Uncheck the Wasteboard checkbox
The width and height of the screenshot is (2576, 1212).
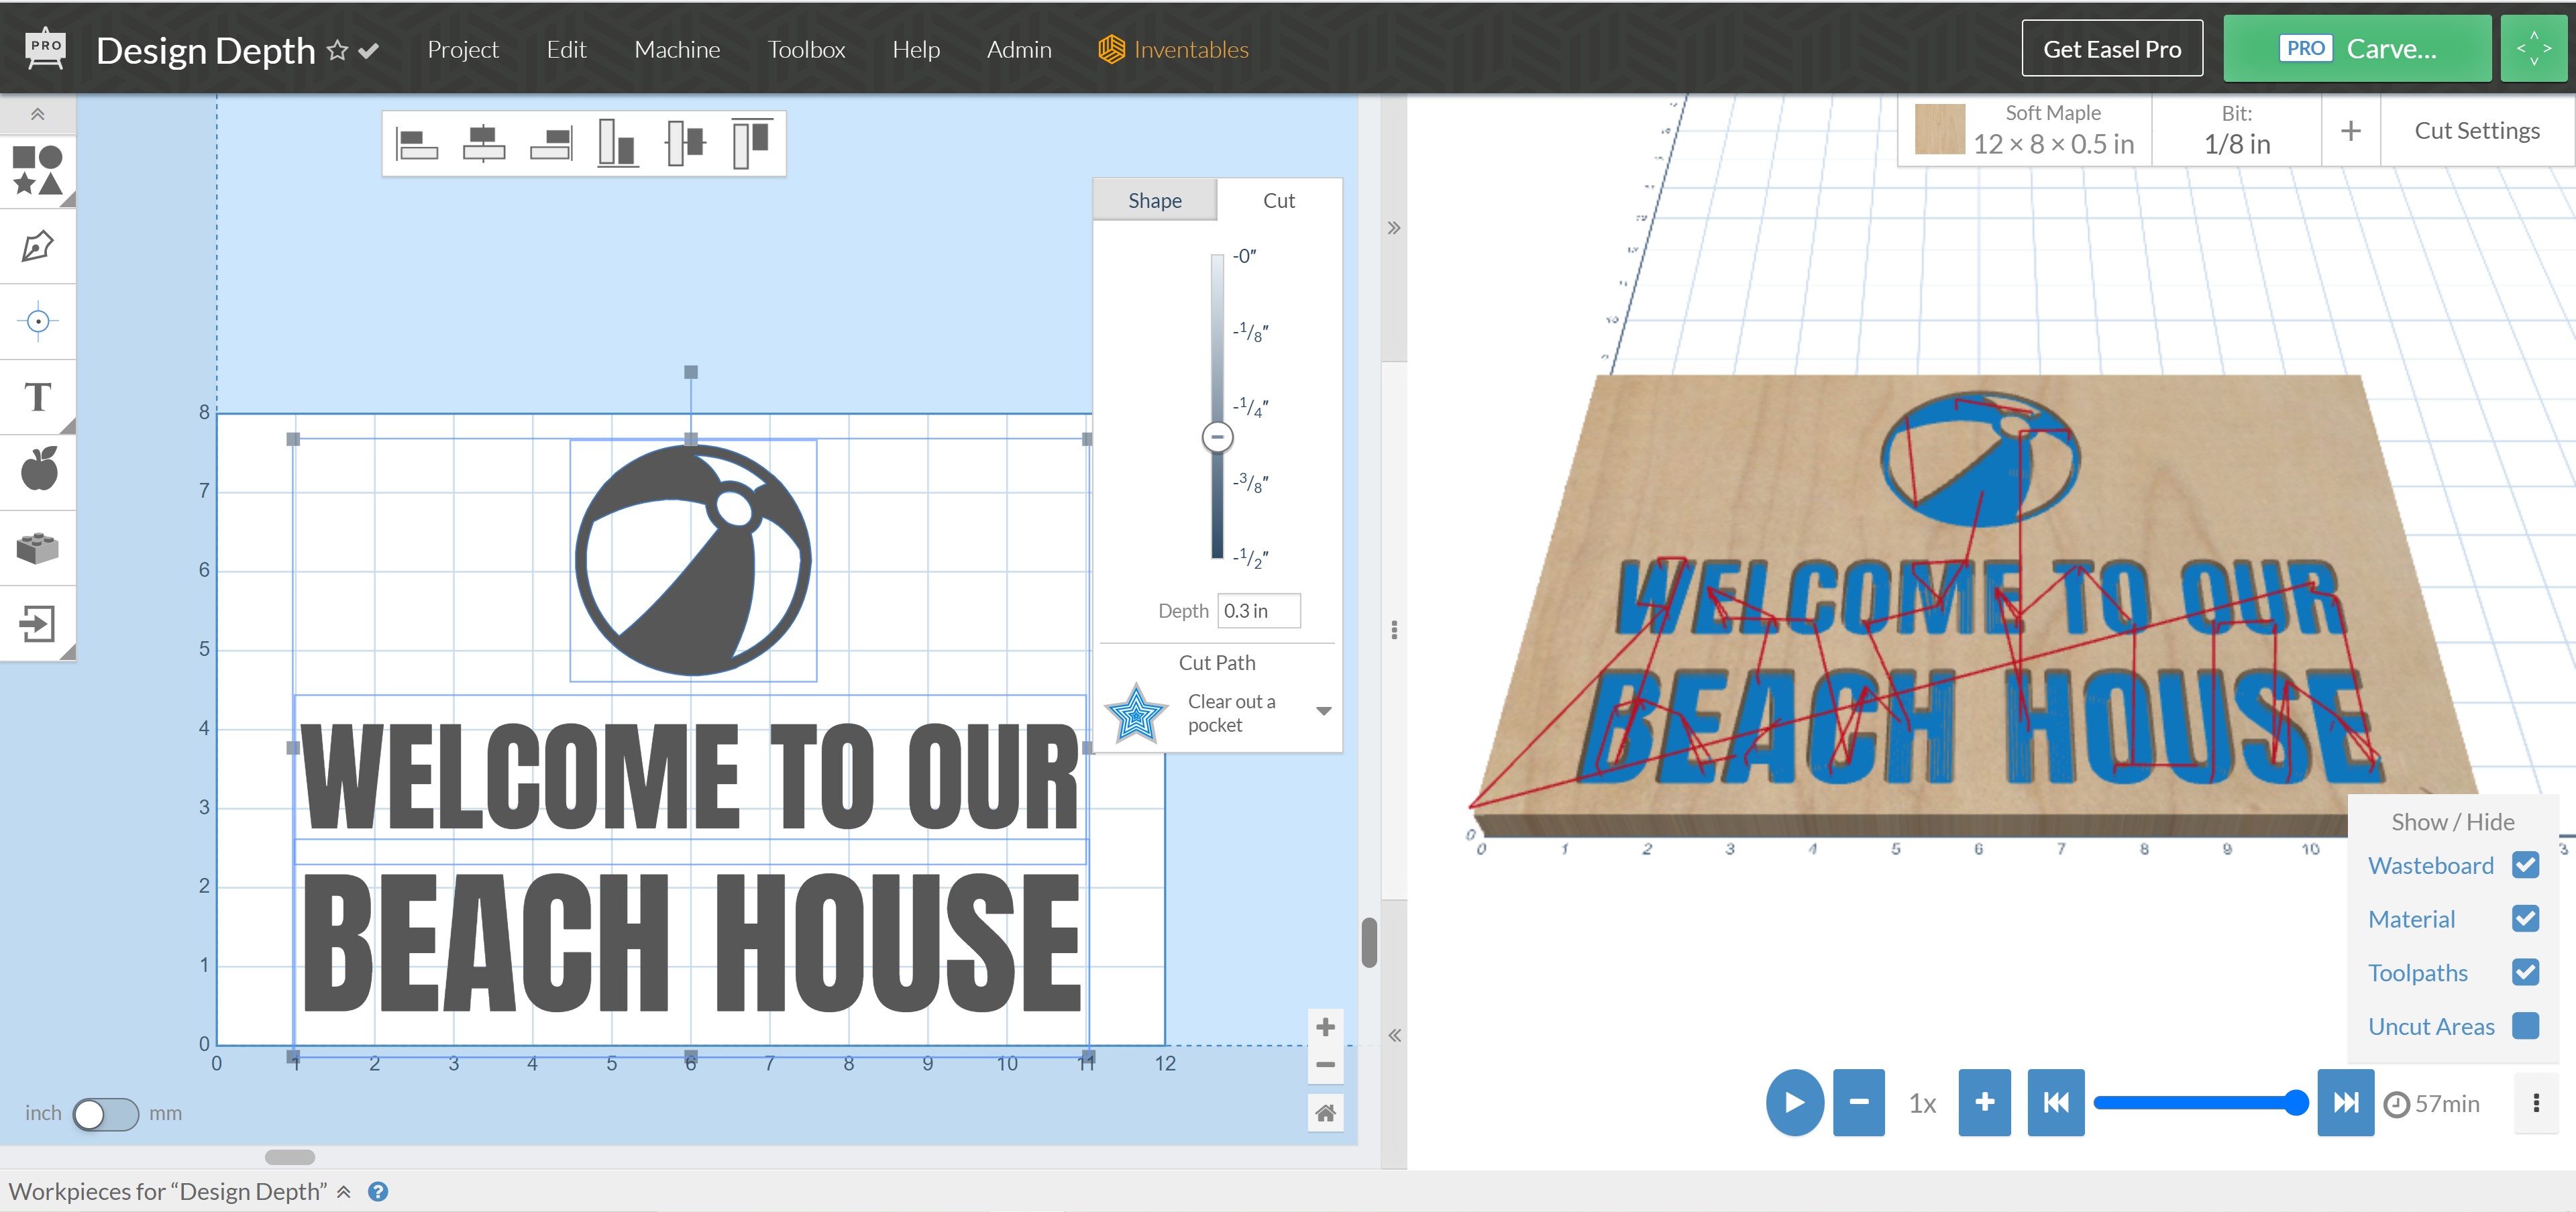2524,865
